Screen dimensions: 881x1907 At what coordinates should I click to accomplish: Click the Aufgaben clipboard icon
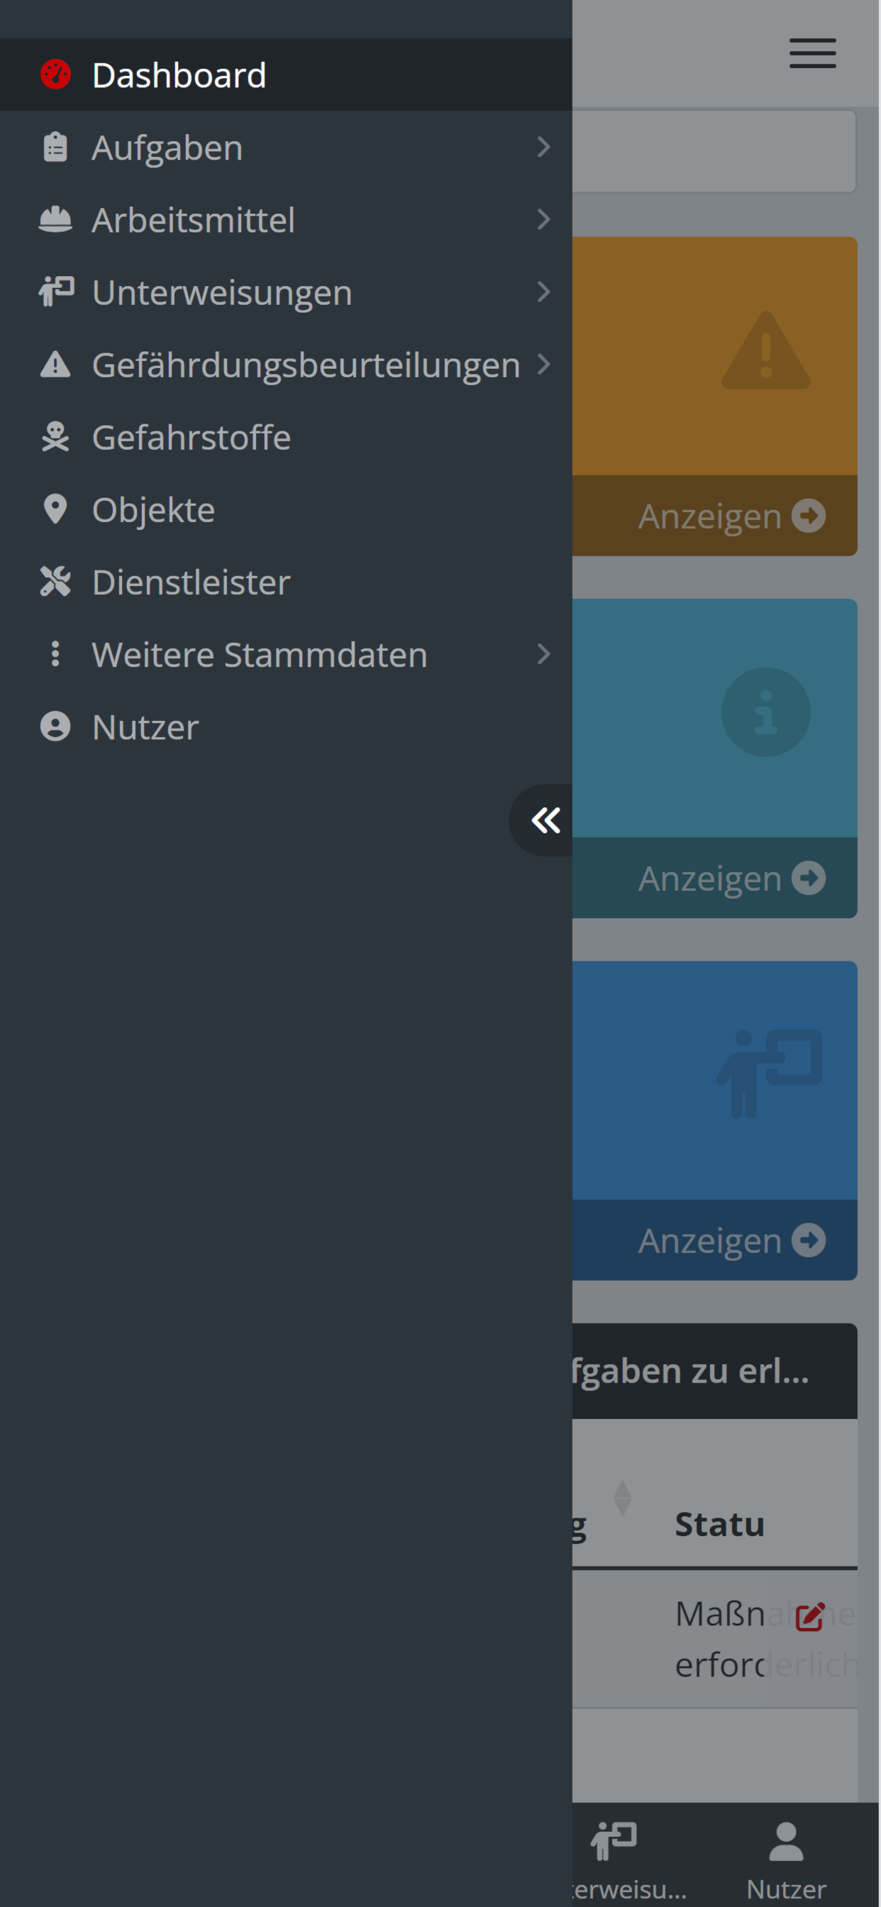55,148
